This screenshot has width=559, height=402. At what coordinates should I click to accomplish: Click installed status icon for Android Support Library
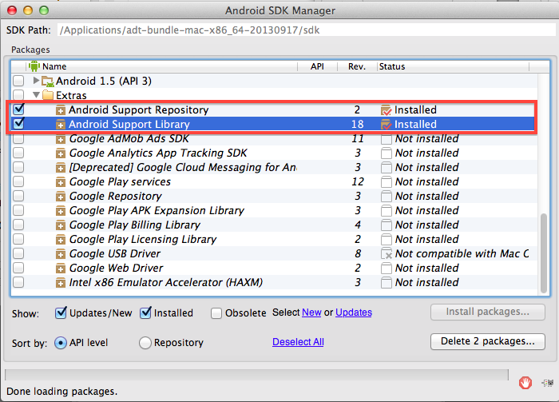click(386, 125)
